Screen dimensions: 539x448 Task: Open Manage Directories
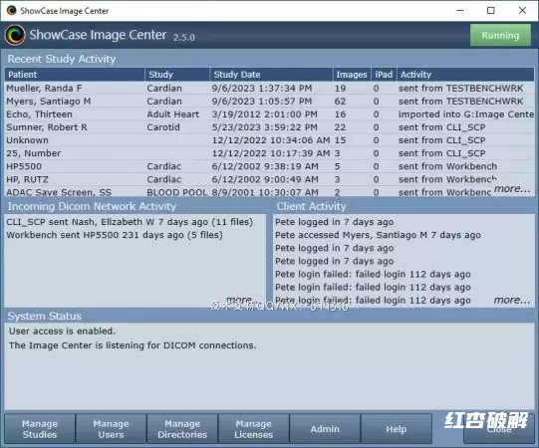pyautogui.click(x=182, y=429)
